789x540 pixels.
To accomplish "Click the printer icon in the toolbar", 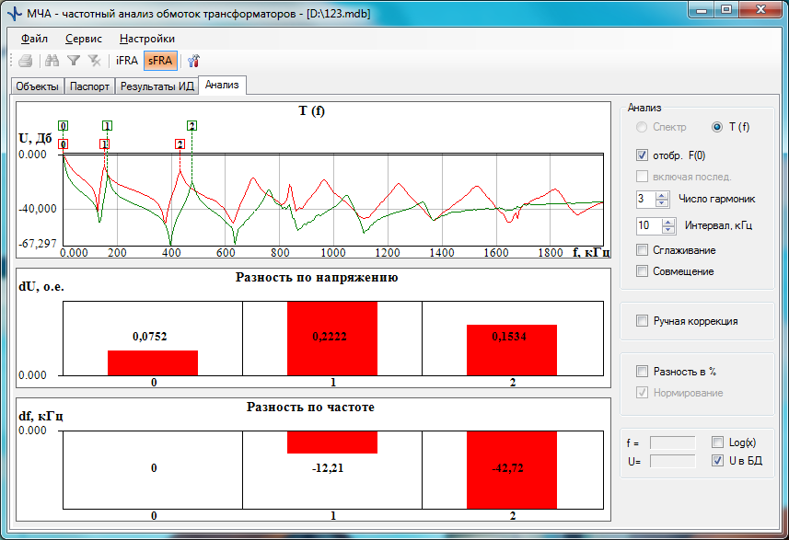I will (x=26, y=61).
